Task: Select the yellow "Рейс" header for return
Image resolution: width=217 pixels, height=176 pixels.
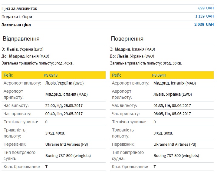Action: (117, 75)
